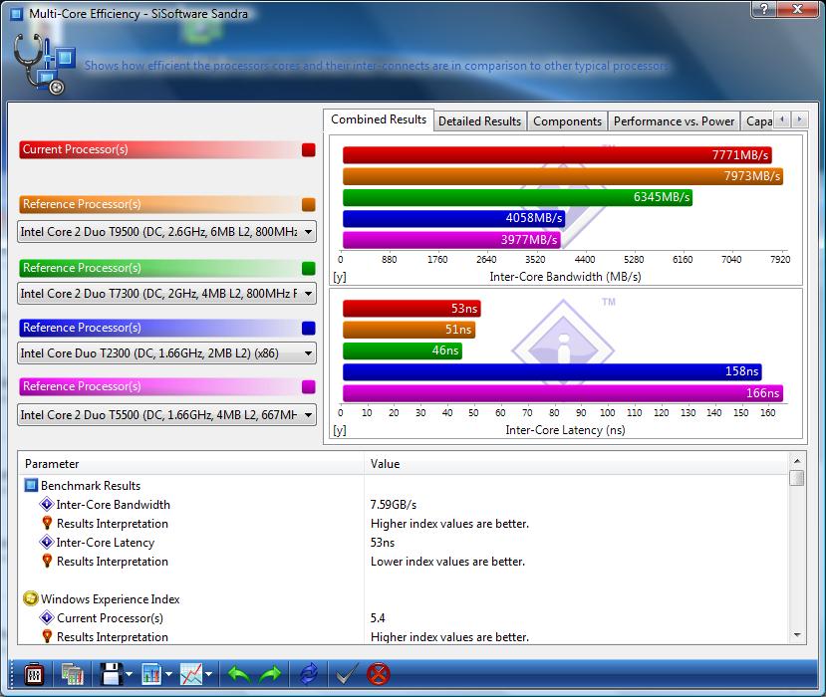Toggle the magenta reference processor color box
The image size is (826, 697).
(309, 387)
